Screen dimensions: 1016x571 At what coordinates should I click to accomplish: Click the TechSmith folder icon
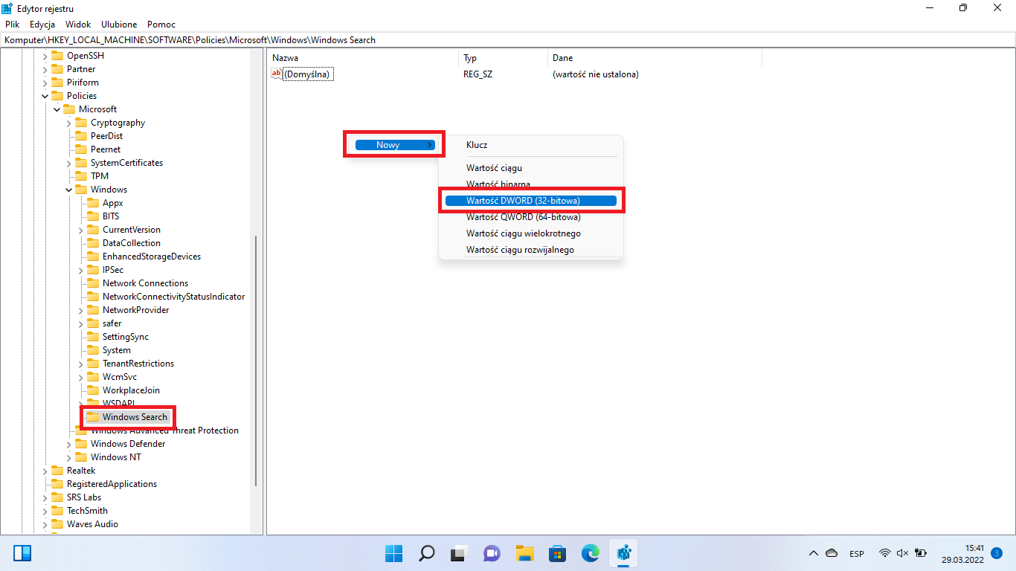pyautogui.click(x=57, y=511)
